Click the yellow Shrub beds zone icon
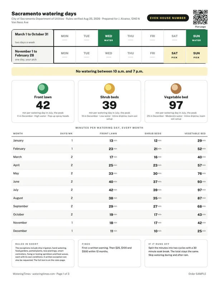The height and width of the screenshot is (283, 219). tap(109, 89)
